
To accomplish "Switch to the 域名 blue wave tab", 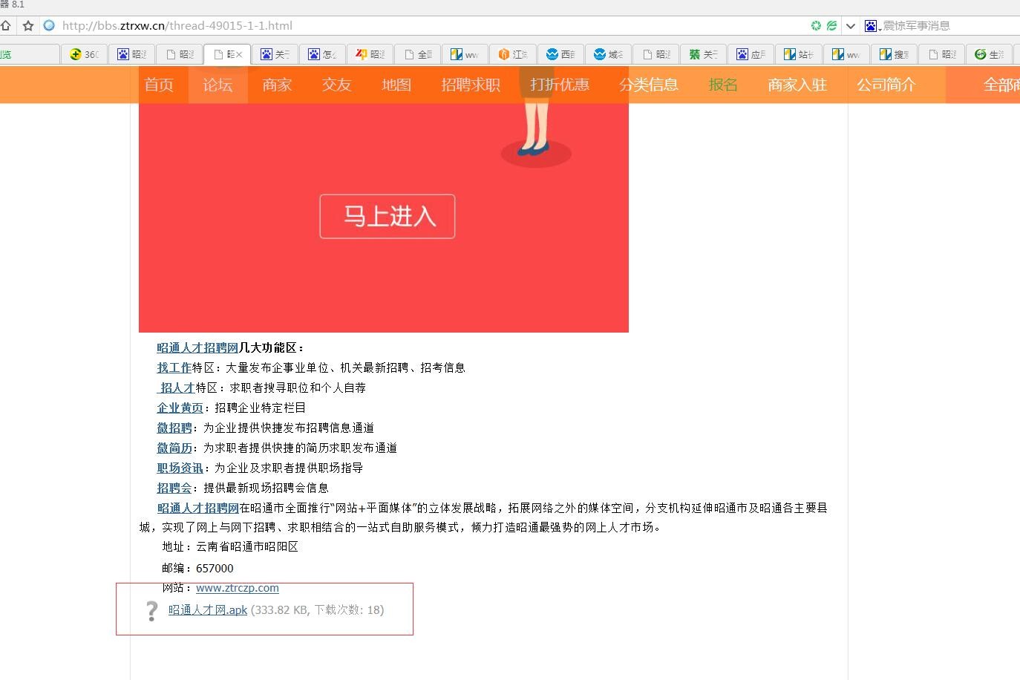I will click(x=607, y=54).
